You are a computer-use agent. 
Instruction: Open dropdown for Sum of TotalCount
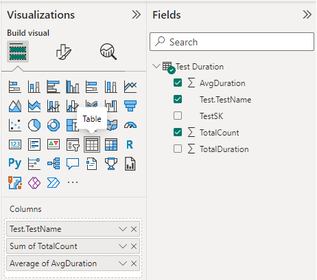[123, 246]
